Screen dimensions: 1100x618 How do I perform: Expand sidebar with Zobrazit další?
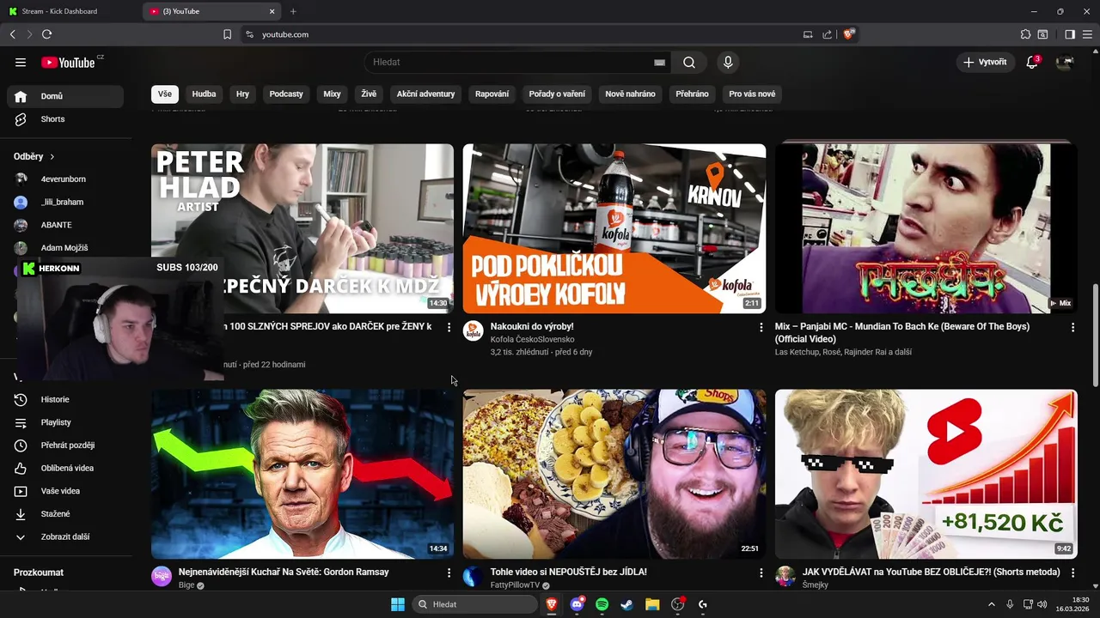[65, 537]
